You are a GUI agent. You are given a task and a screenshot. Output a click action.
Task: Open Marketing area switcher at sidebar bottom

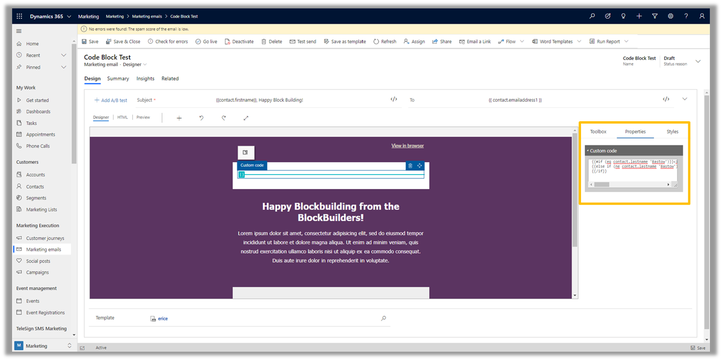click(44, 346)
